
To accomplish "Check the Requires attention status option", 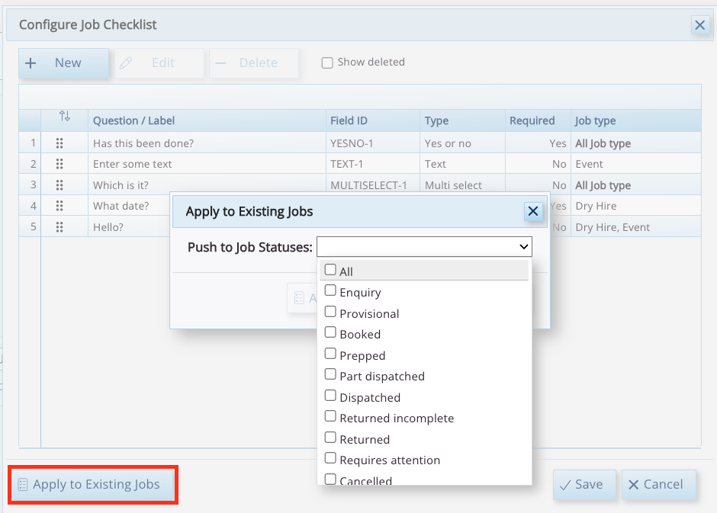I will coord(330,458).
